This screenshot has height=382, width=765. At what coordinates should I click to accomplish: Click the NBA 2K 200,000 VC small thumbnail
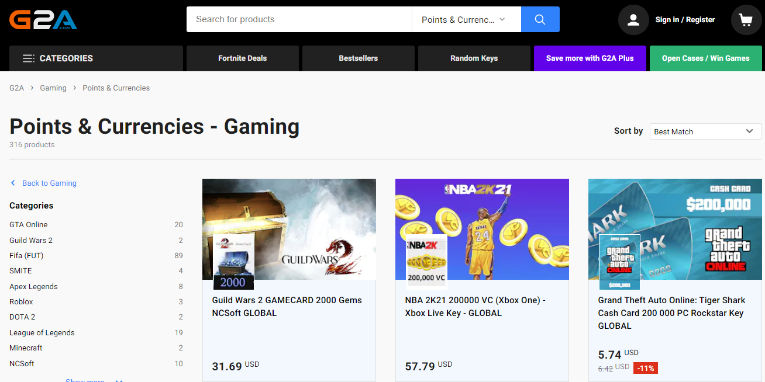pos(426,263)
